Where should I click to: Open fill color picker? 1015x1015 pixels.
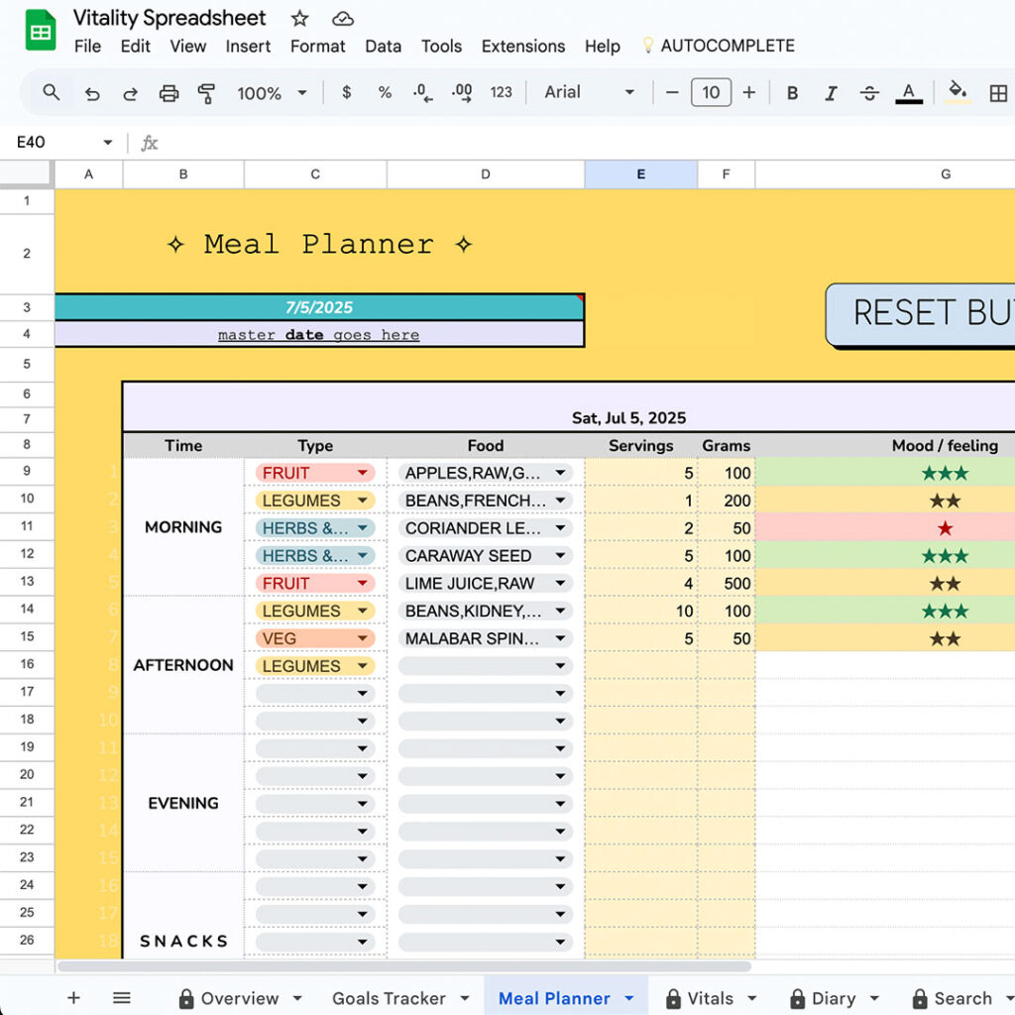pos(959,92)
